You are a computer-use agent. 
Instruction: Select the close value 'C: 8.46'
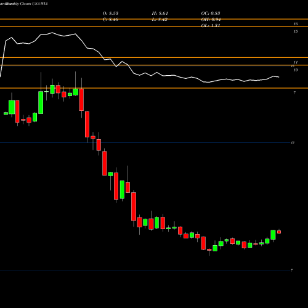[x=110, y=20]
